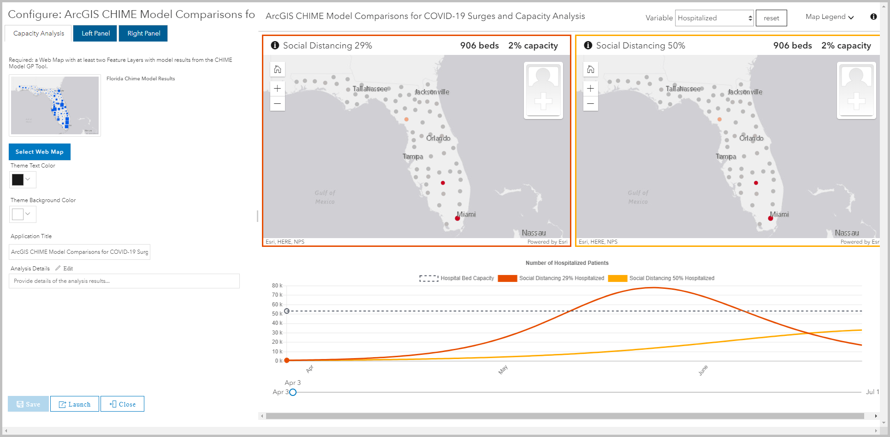This screenshot has height=437, width=890.
Task: Click the Analysis Details text box
Action: point(124,281)
